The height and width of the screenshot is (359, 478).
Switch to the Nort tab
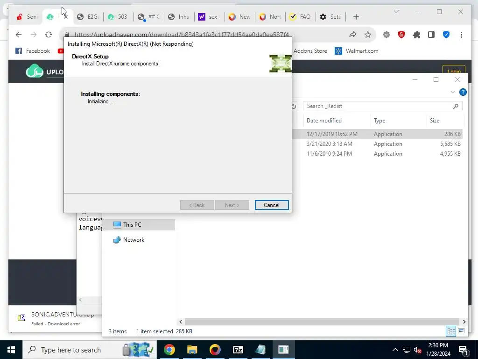[270, 17]
